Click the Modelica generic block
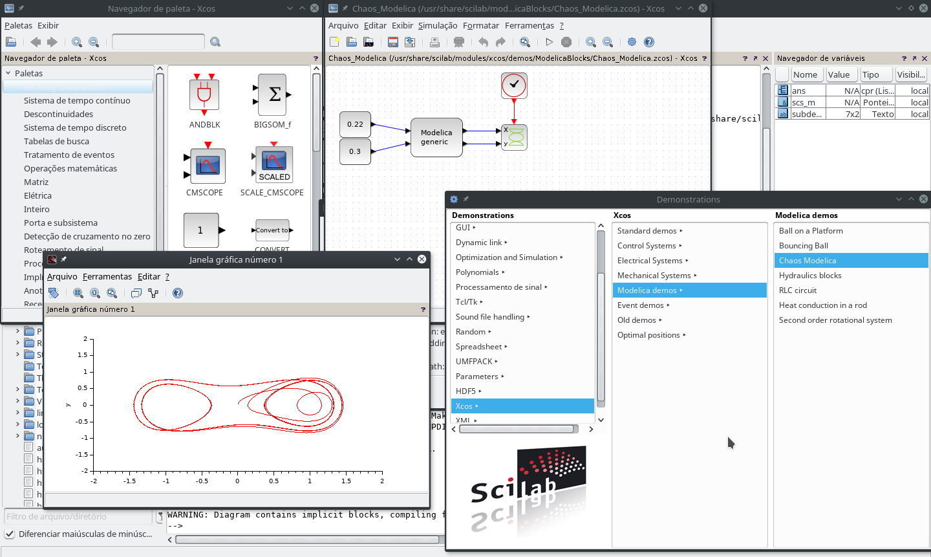This screenshot has width=931, height=557. click(436, 137)
